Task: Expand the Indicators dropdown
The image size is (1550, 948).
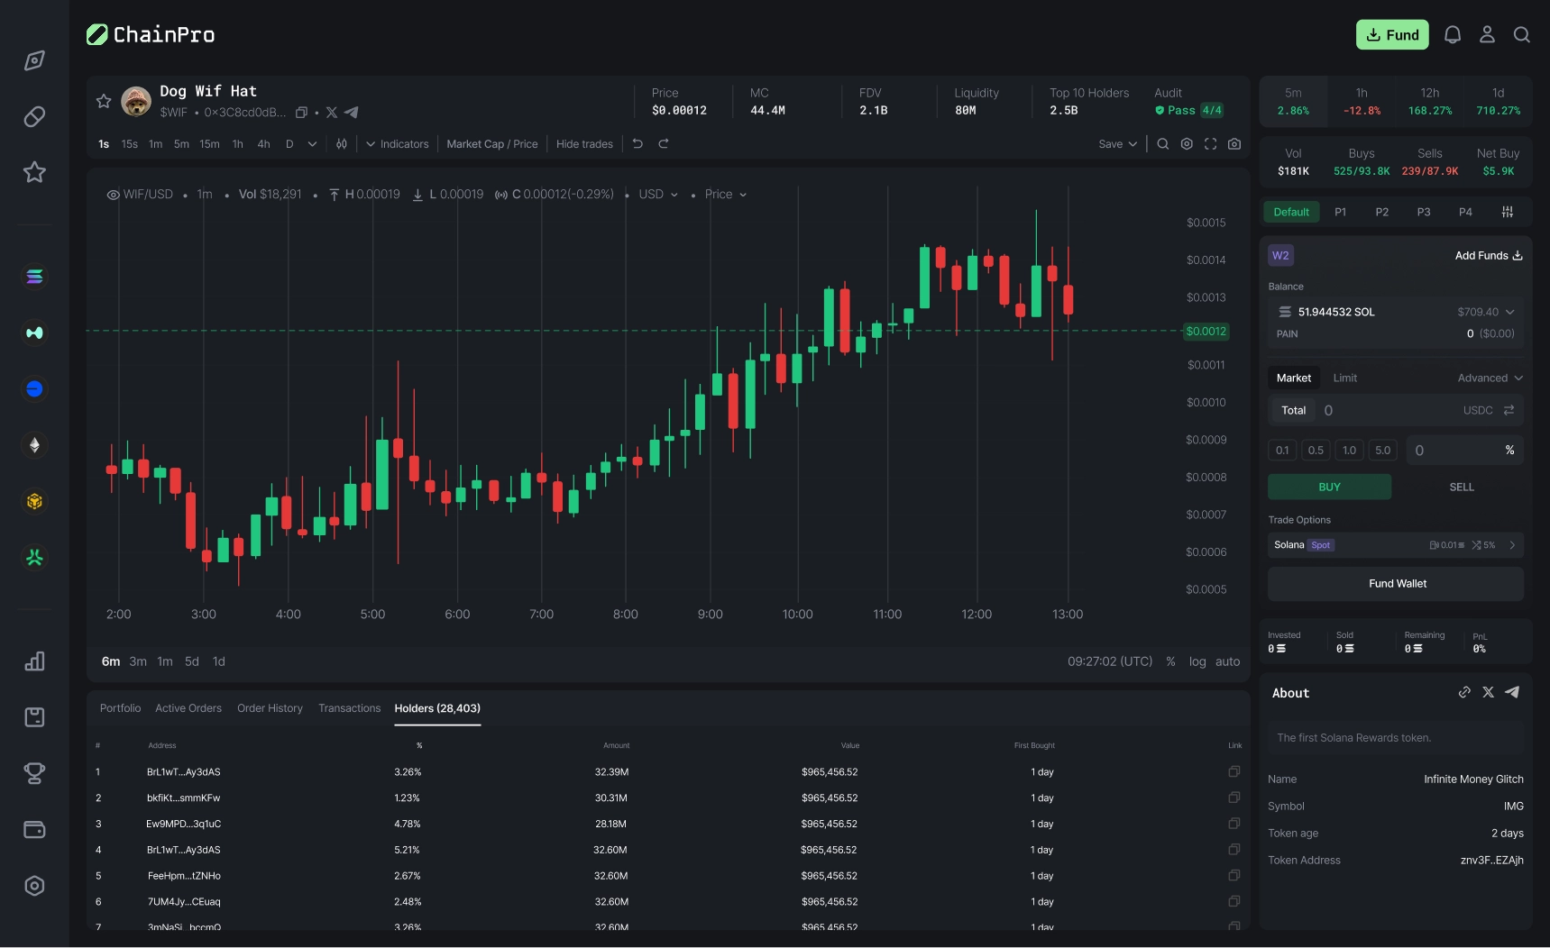Action: 397,144
